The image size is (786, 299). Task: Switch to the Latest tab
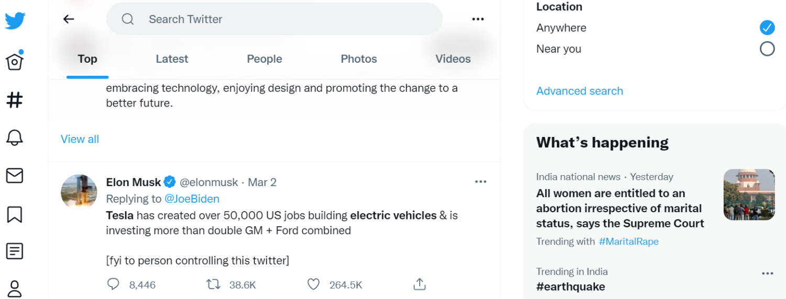coord(172,59)
